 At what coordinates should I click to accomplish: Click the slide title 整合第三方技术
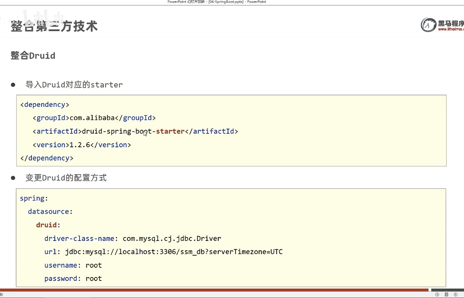point(54,26)
